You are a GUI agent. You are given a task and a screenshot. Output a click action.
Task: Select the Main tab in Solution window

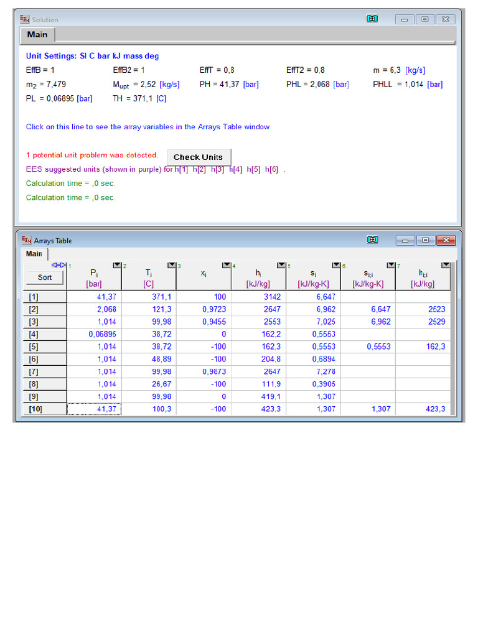point(37,35)
